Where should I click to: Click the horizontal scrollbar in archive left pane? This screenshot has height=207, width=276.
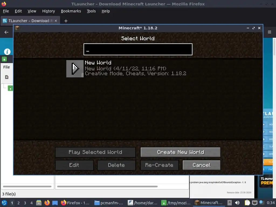(27, 187)
